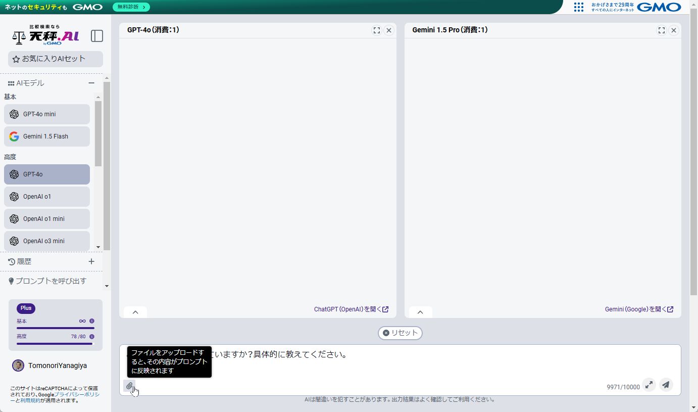
Task: Send the prompt with the paper plane icon
Action: [x=666, y=385]
